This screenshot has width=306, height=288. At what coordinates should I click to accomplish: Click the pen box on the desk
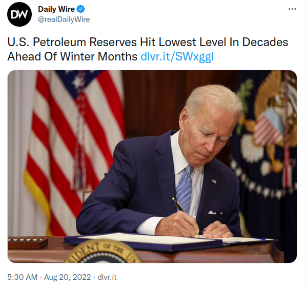click(28, 243)
